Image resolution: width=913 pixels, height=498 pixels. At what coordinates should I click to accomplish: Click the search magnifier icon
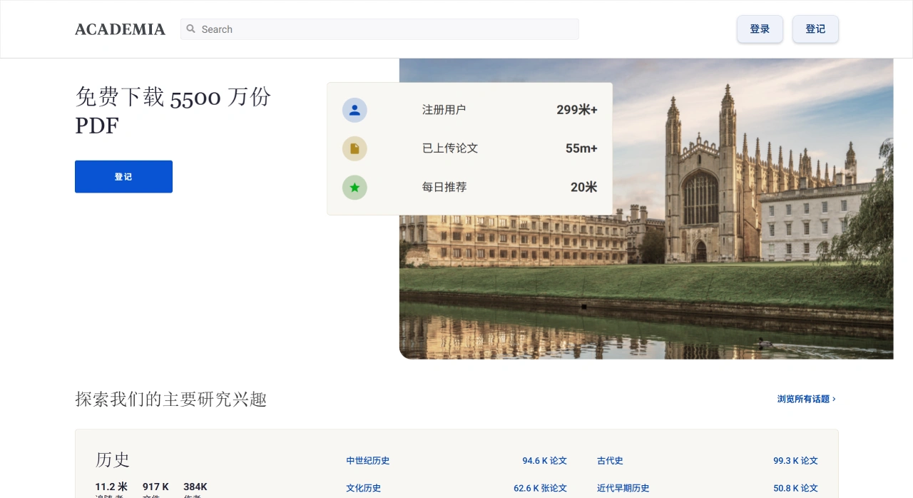(x=190, y=29)
